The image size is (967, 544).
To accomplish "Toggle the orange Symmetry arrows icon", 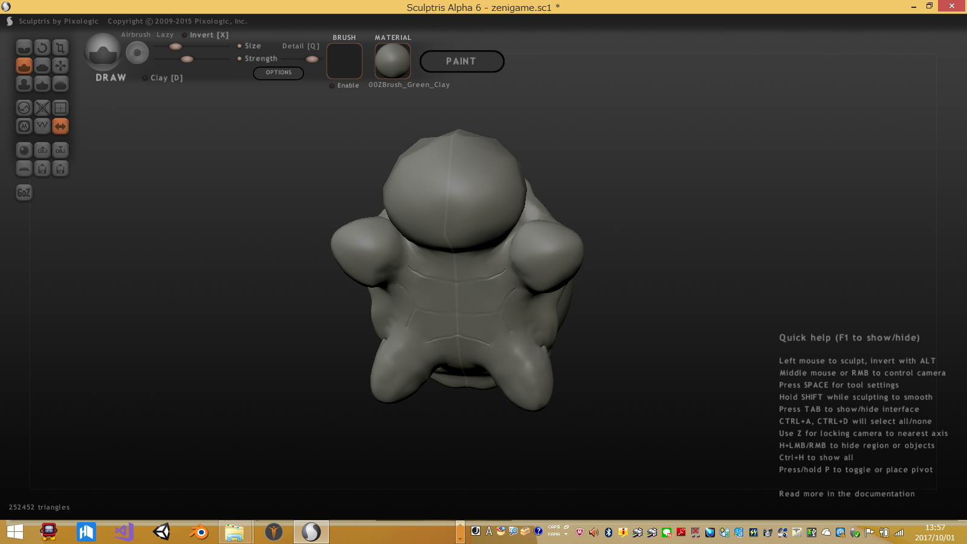I will [60, 126].
